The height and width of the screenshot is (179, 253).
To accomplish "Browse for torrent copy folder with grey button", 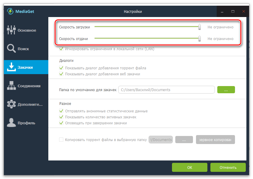I will tap(184, 140).
